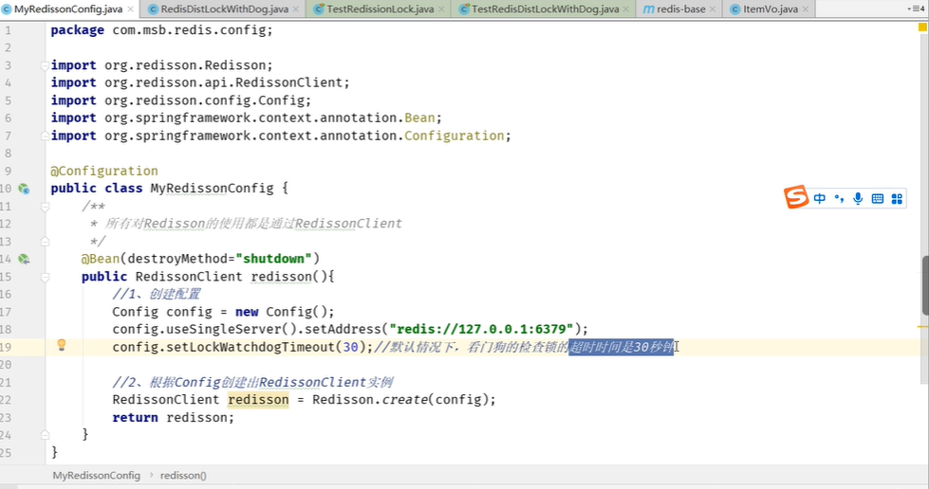Screen dimensions: 929x489
Task: Open the lightbulb quick-fix on line 19
Action: tap(61, 346)
